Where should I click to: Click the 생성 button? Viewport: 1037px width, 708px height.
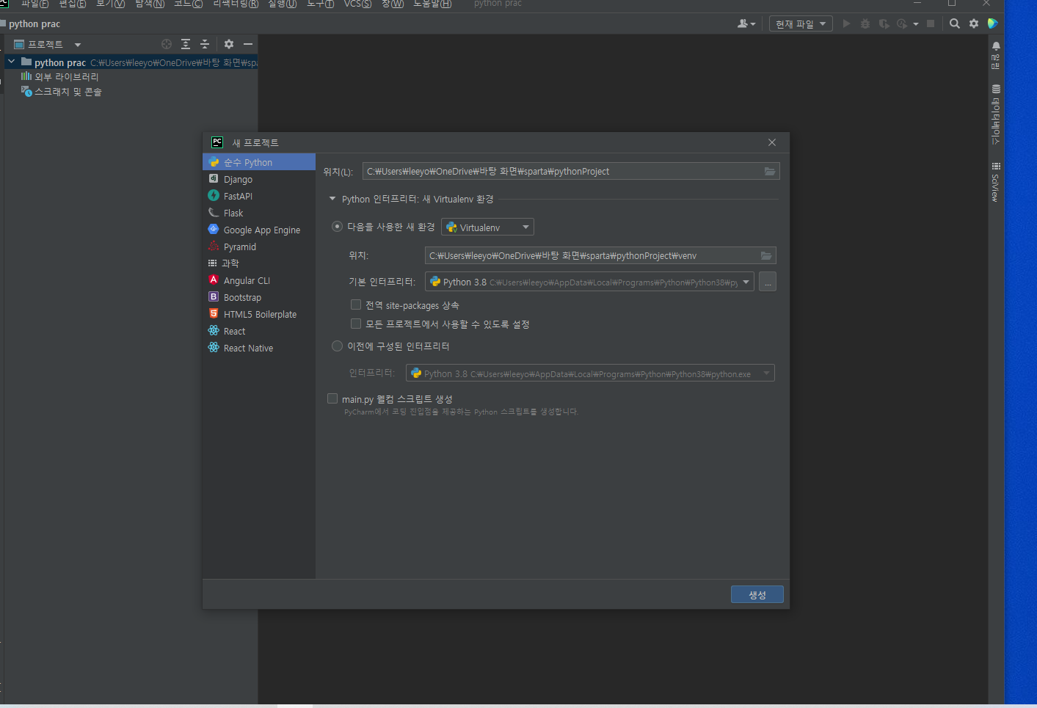point(757,594)
